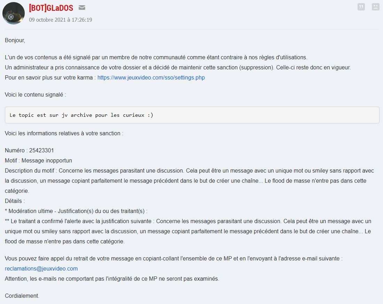This screenshot has width=383, height=304.
Task: Click the 'Pour en savoir plus sur votre karma' text
Action: click(x=49, y=77)
